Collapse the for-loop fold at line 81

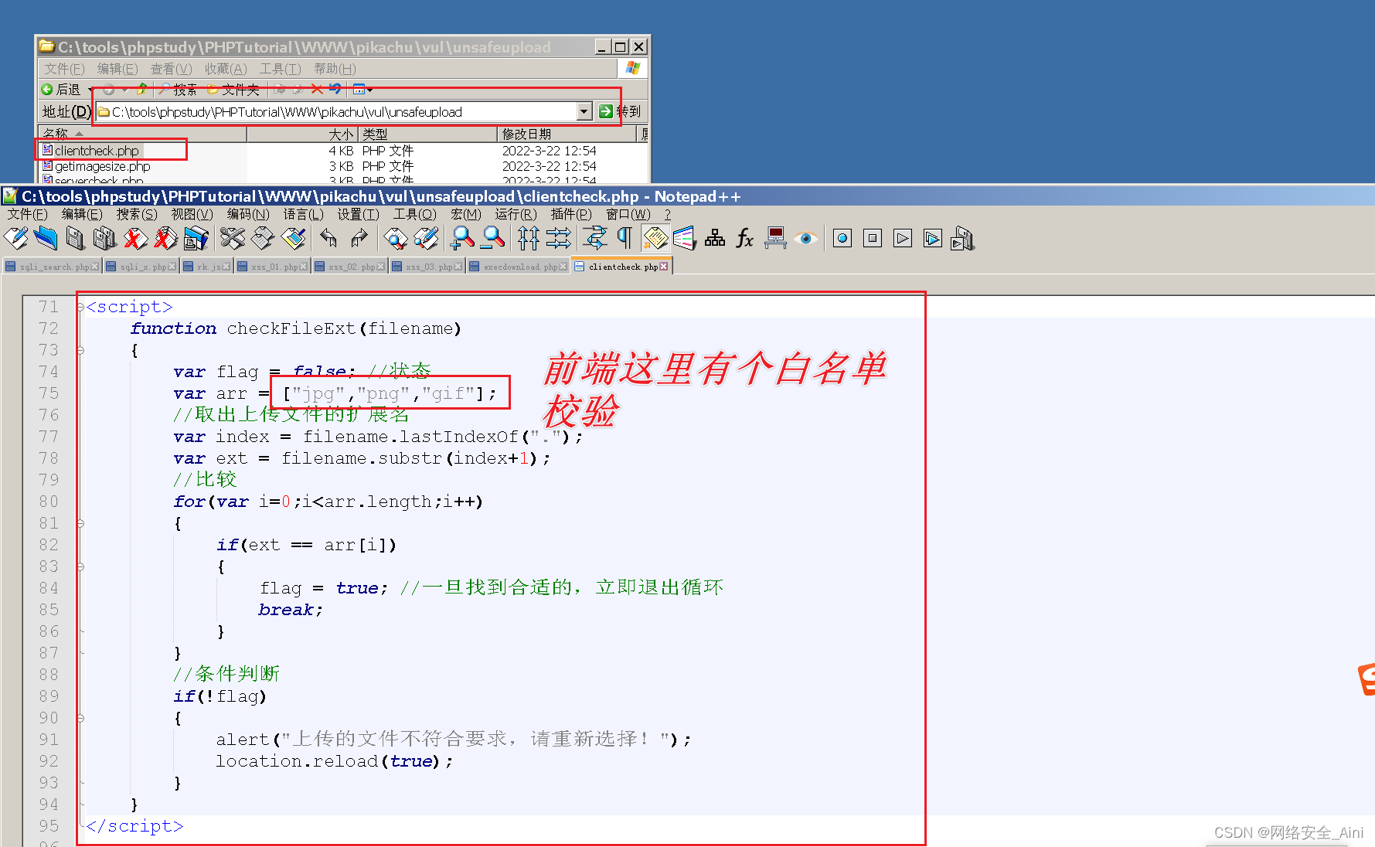point(80,524)
